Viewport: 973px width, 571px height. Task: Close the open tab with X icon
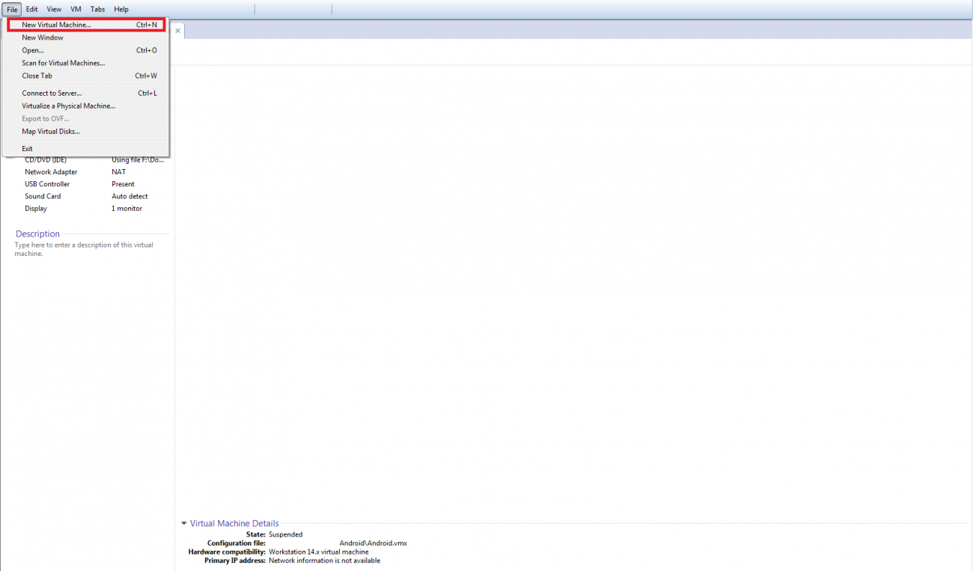pyautogui.click(x=178, y=31)
